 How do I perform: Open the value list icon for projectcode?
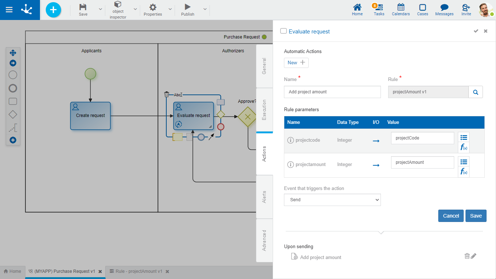(x=464, y=137)
